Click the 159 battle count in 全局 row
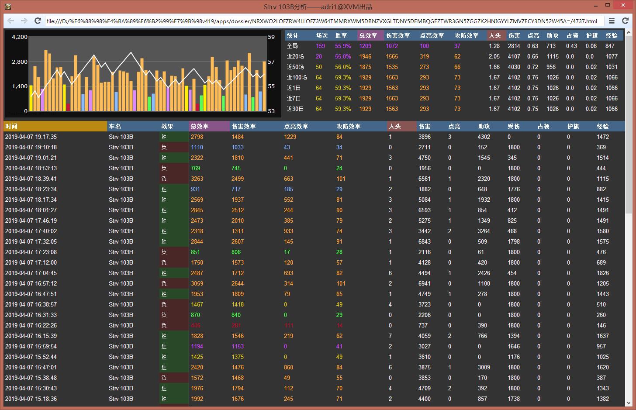The height and width of the screenshot is (410, 636). [321, 46]
